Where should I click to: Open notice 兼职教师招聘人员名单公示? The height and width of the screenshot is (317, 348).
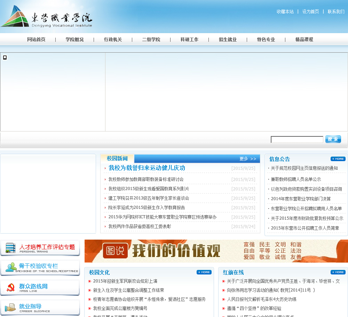tap(296, 179)
